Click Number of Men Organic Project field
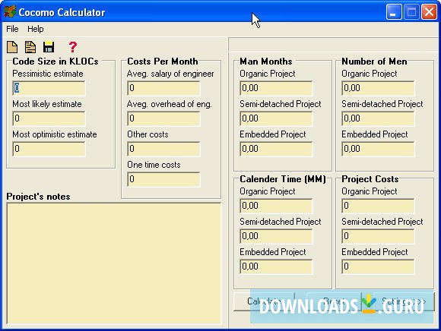 (378, 88)
